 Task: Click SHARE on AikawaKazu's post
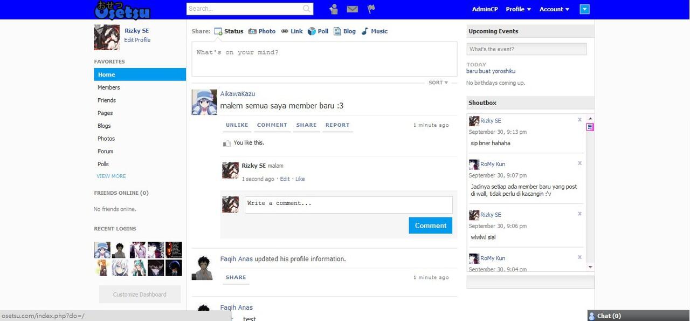[x=306, y=125]
